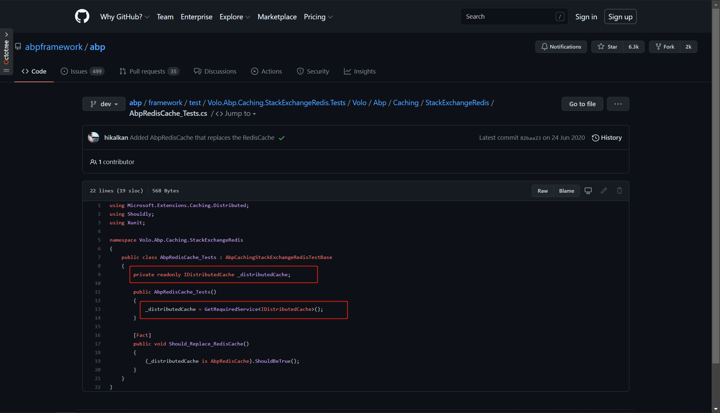Open the Jump to symbol dropdown

click(236, 113)
